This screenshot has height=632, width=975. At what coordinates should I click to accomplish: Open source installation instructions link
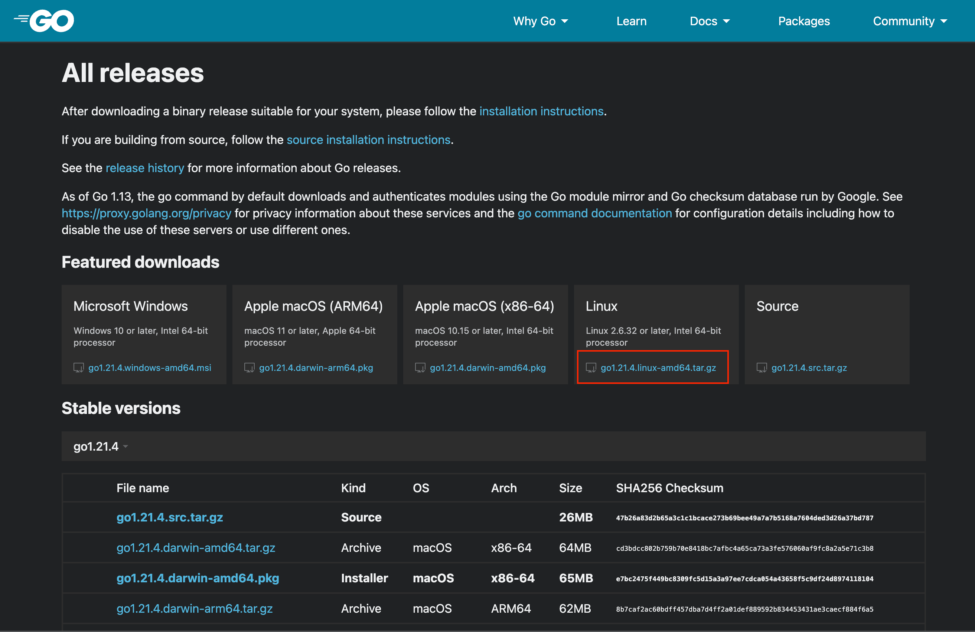[368, 139]
